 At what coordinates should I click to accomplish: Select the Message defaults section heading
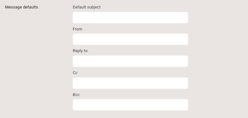[22, 7]
